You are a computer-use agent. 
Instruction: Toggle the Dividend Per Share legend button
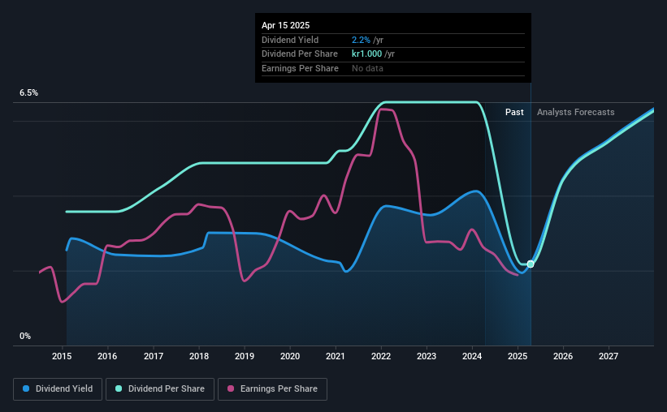tap(160, 389)
